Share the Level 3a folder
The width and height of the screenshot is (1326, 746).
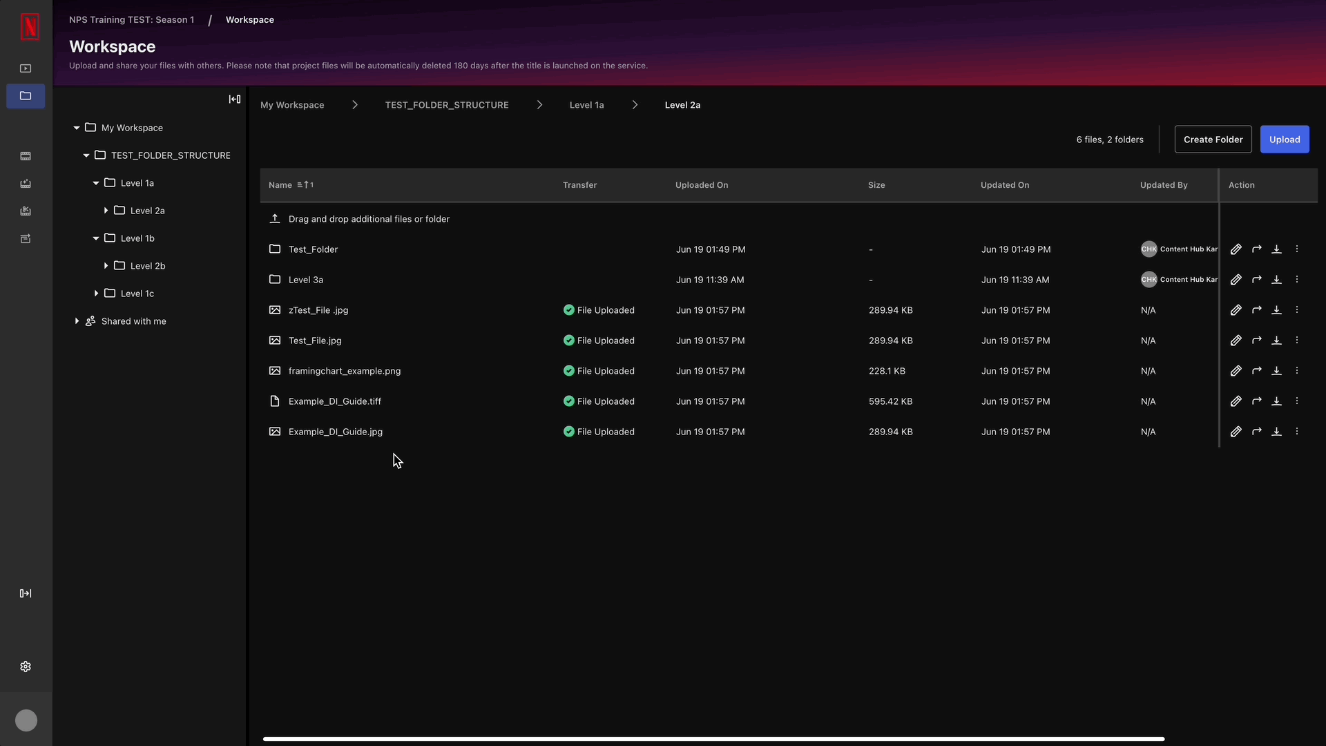(1257, 280)
